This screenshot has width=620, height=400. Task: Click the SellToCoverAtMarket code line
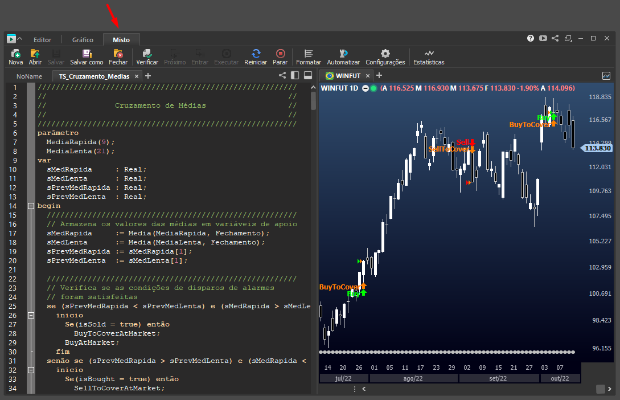pos(119,388)
